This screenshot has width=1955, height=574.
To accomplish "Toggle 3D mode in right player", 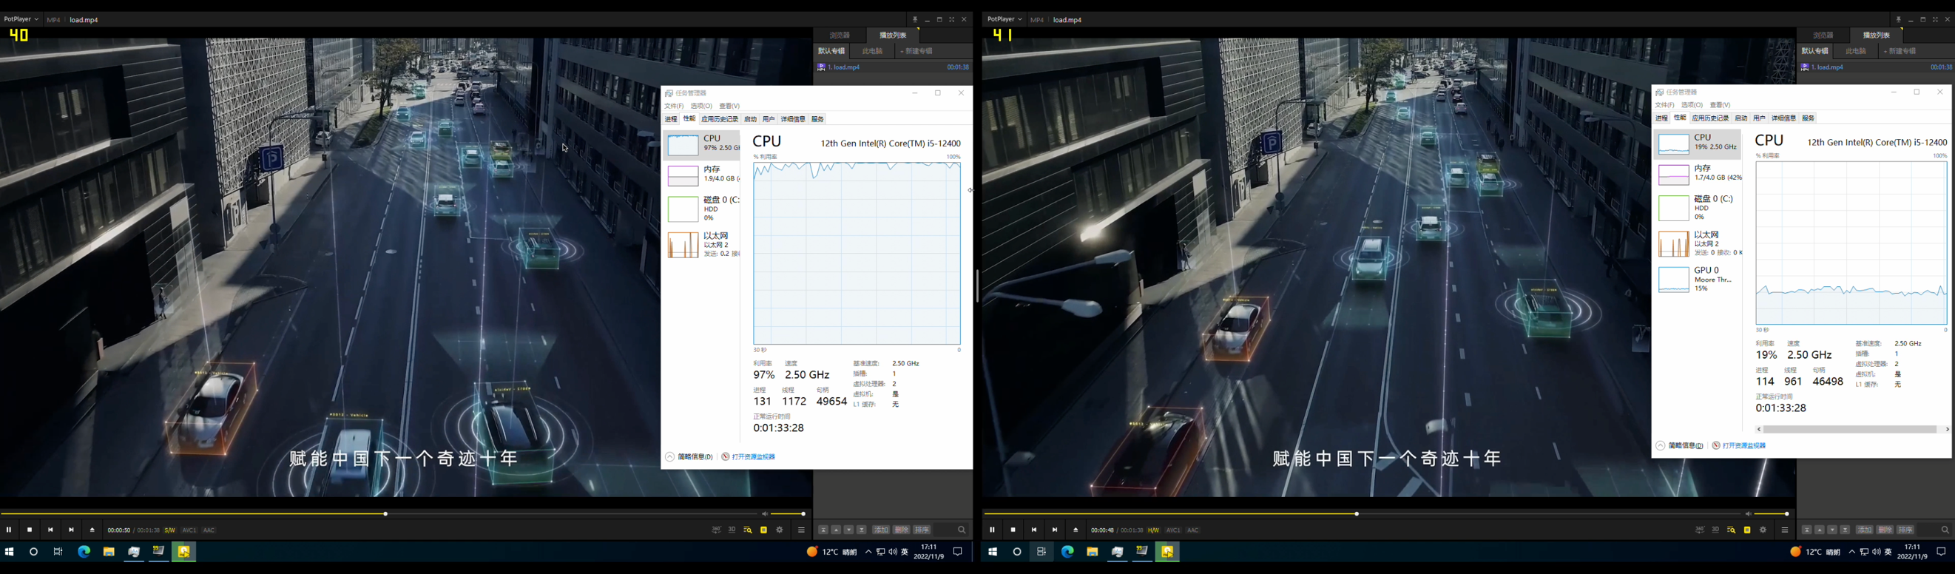I will coord(1715,530).
